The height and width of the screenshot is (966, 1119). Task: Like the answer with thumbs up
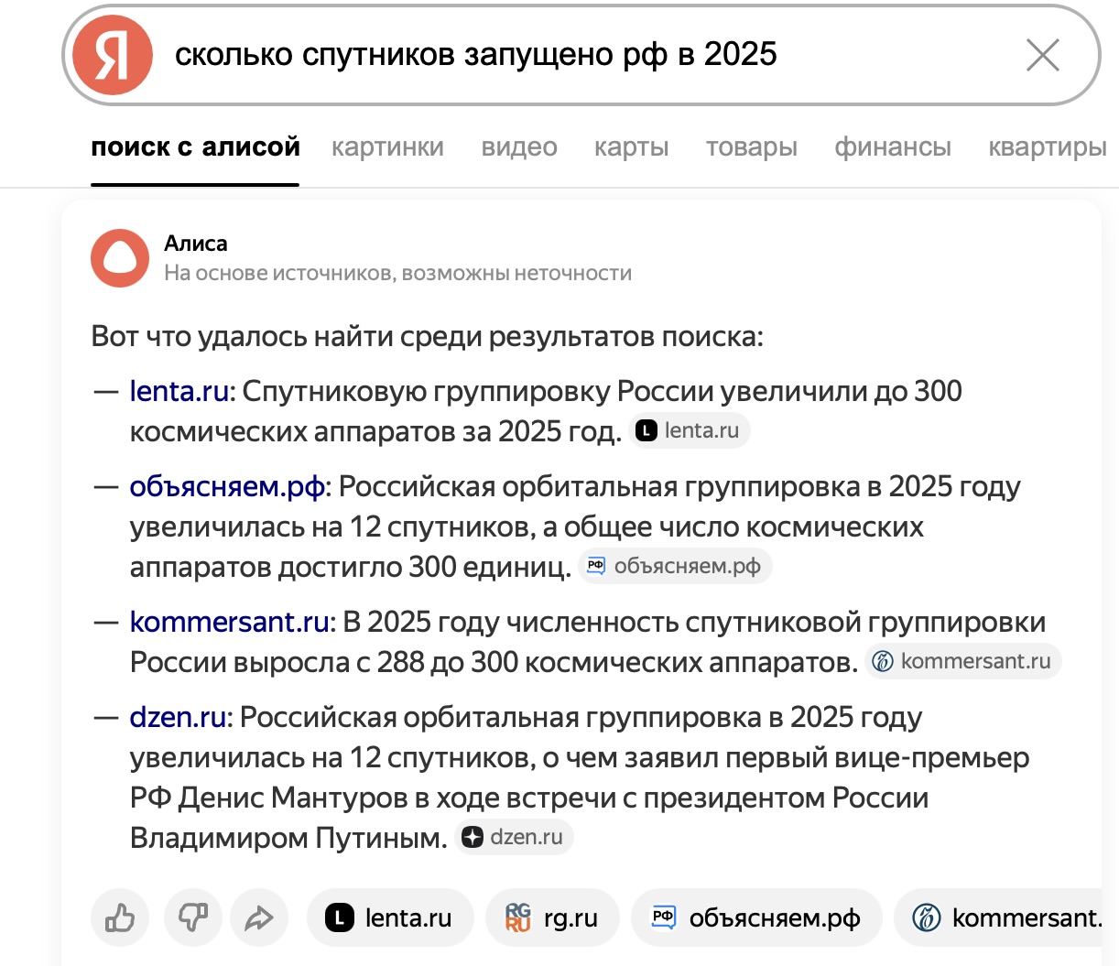[x=120, y=917]
